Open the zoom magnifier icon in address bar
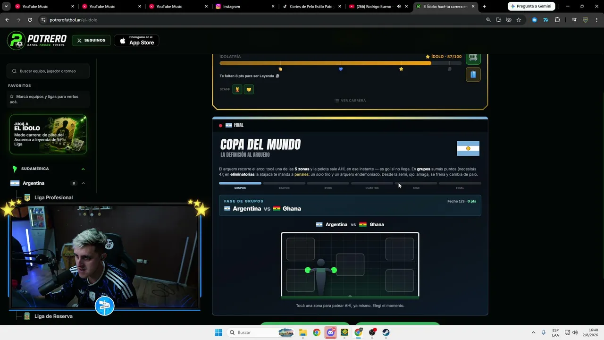The width and height of the screenshot is (604, 340). point(488,20)
